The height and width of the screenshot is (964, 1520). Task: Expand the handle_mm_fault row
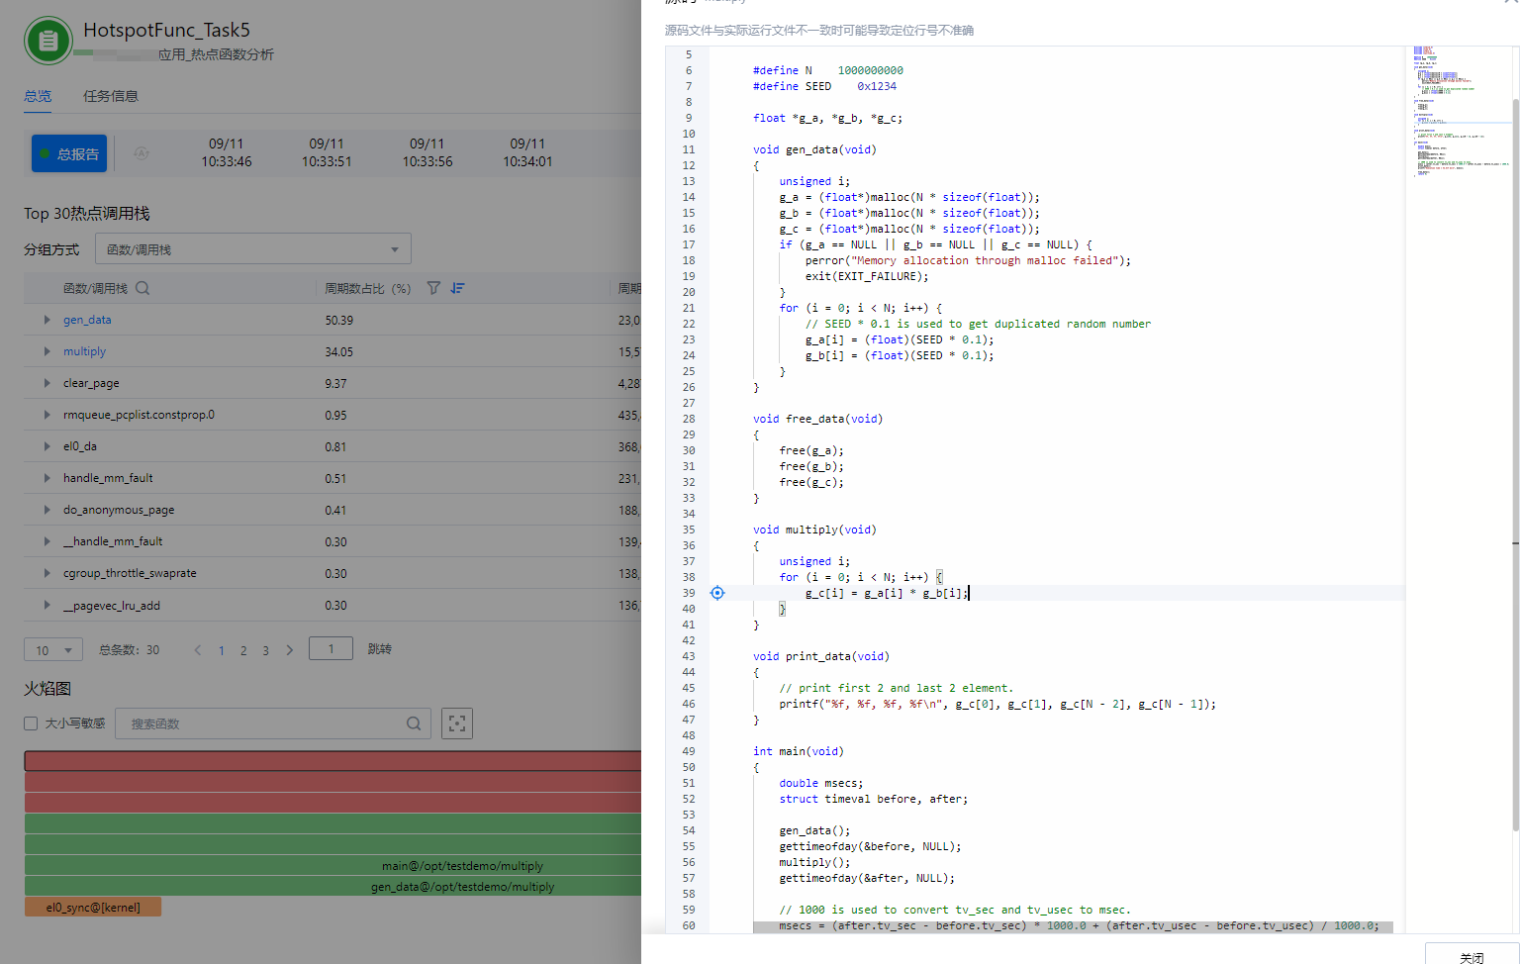pos(47,478)
